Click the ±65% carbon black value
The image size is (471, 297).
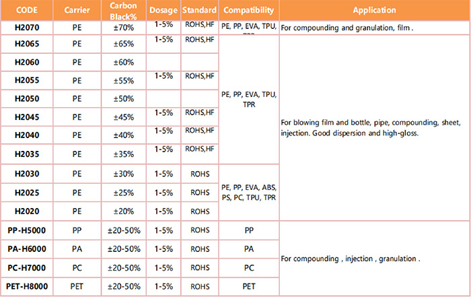(123, 44)
